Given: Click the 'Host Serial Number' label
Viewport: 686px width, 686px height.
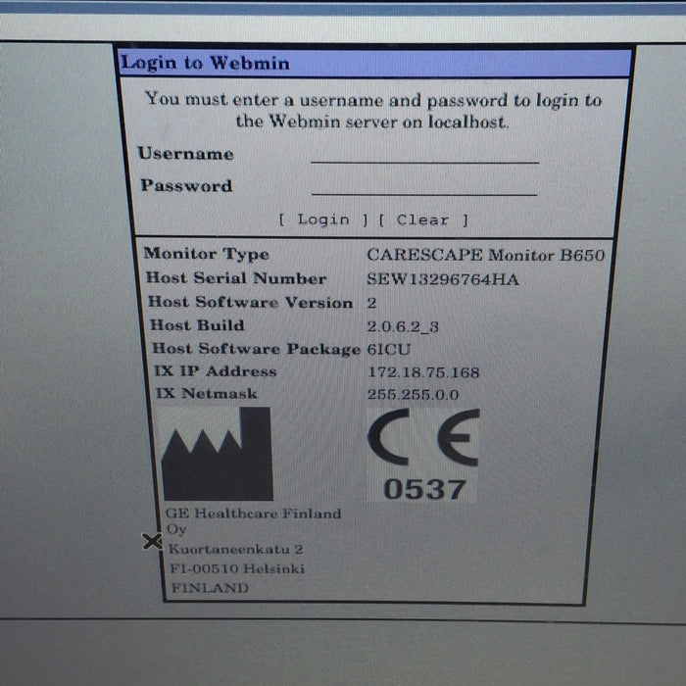Looking at the screenshot, I should [236, 278].
